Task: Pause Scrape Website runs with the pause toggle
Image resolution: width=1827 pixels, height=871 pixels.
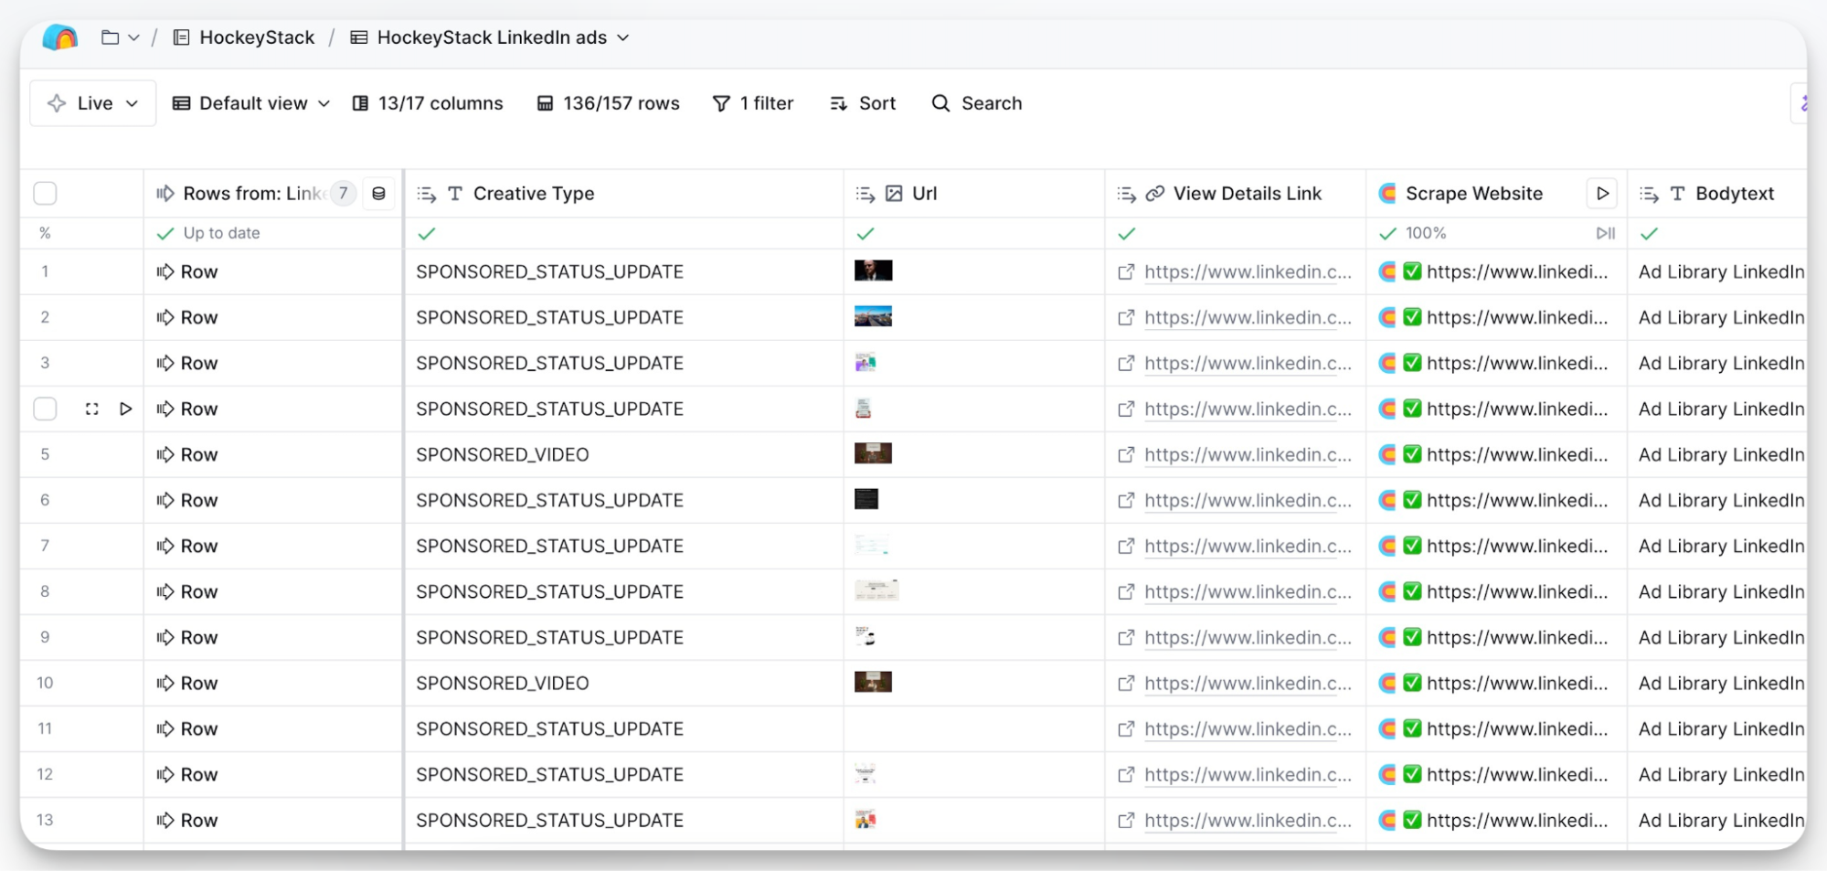Action: pyautogui.click(x=1606, y=232)
